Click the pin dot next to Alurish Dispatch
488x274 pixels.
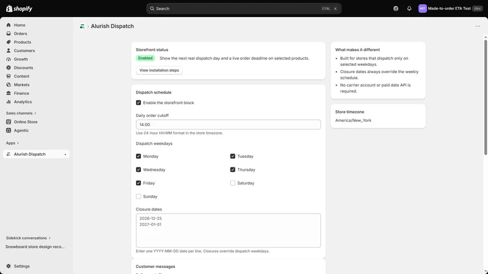(x=65, y=155)
